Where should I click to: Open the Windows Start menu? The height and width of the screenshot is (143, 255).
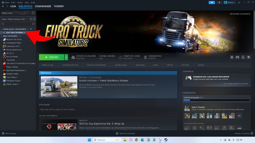89,140
